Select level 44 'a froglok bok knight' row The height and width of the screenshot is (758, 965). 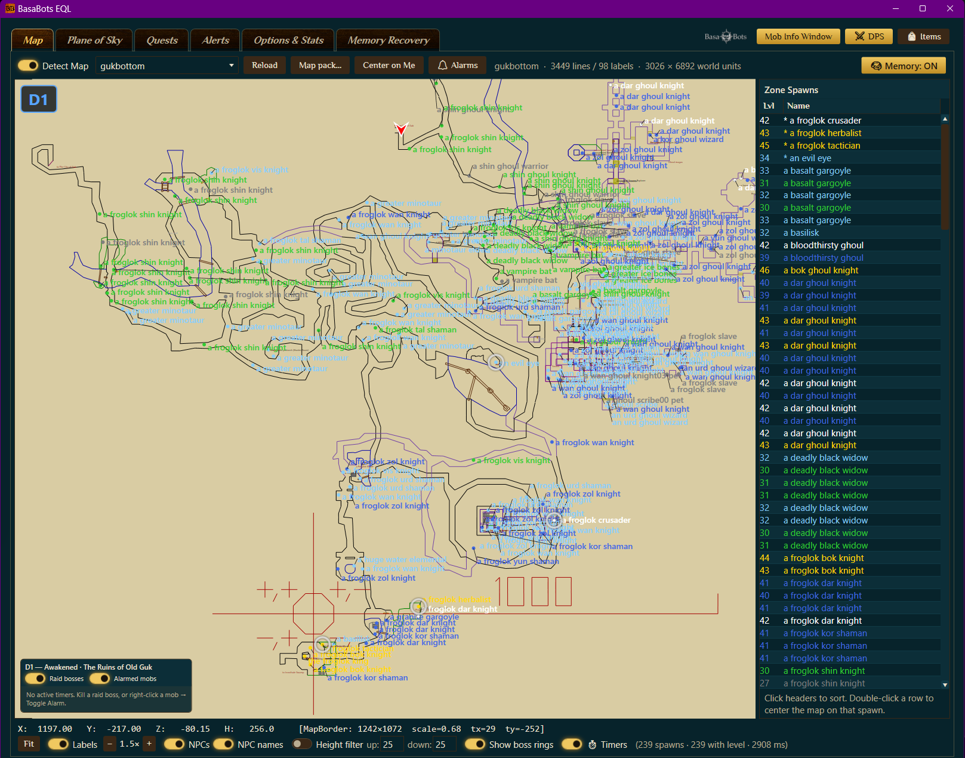850,558
